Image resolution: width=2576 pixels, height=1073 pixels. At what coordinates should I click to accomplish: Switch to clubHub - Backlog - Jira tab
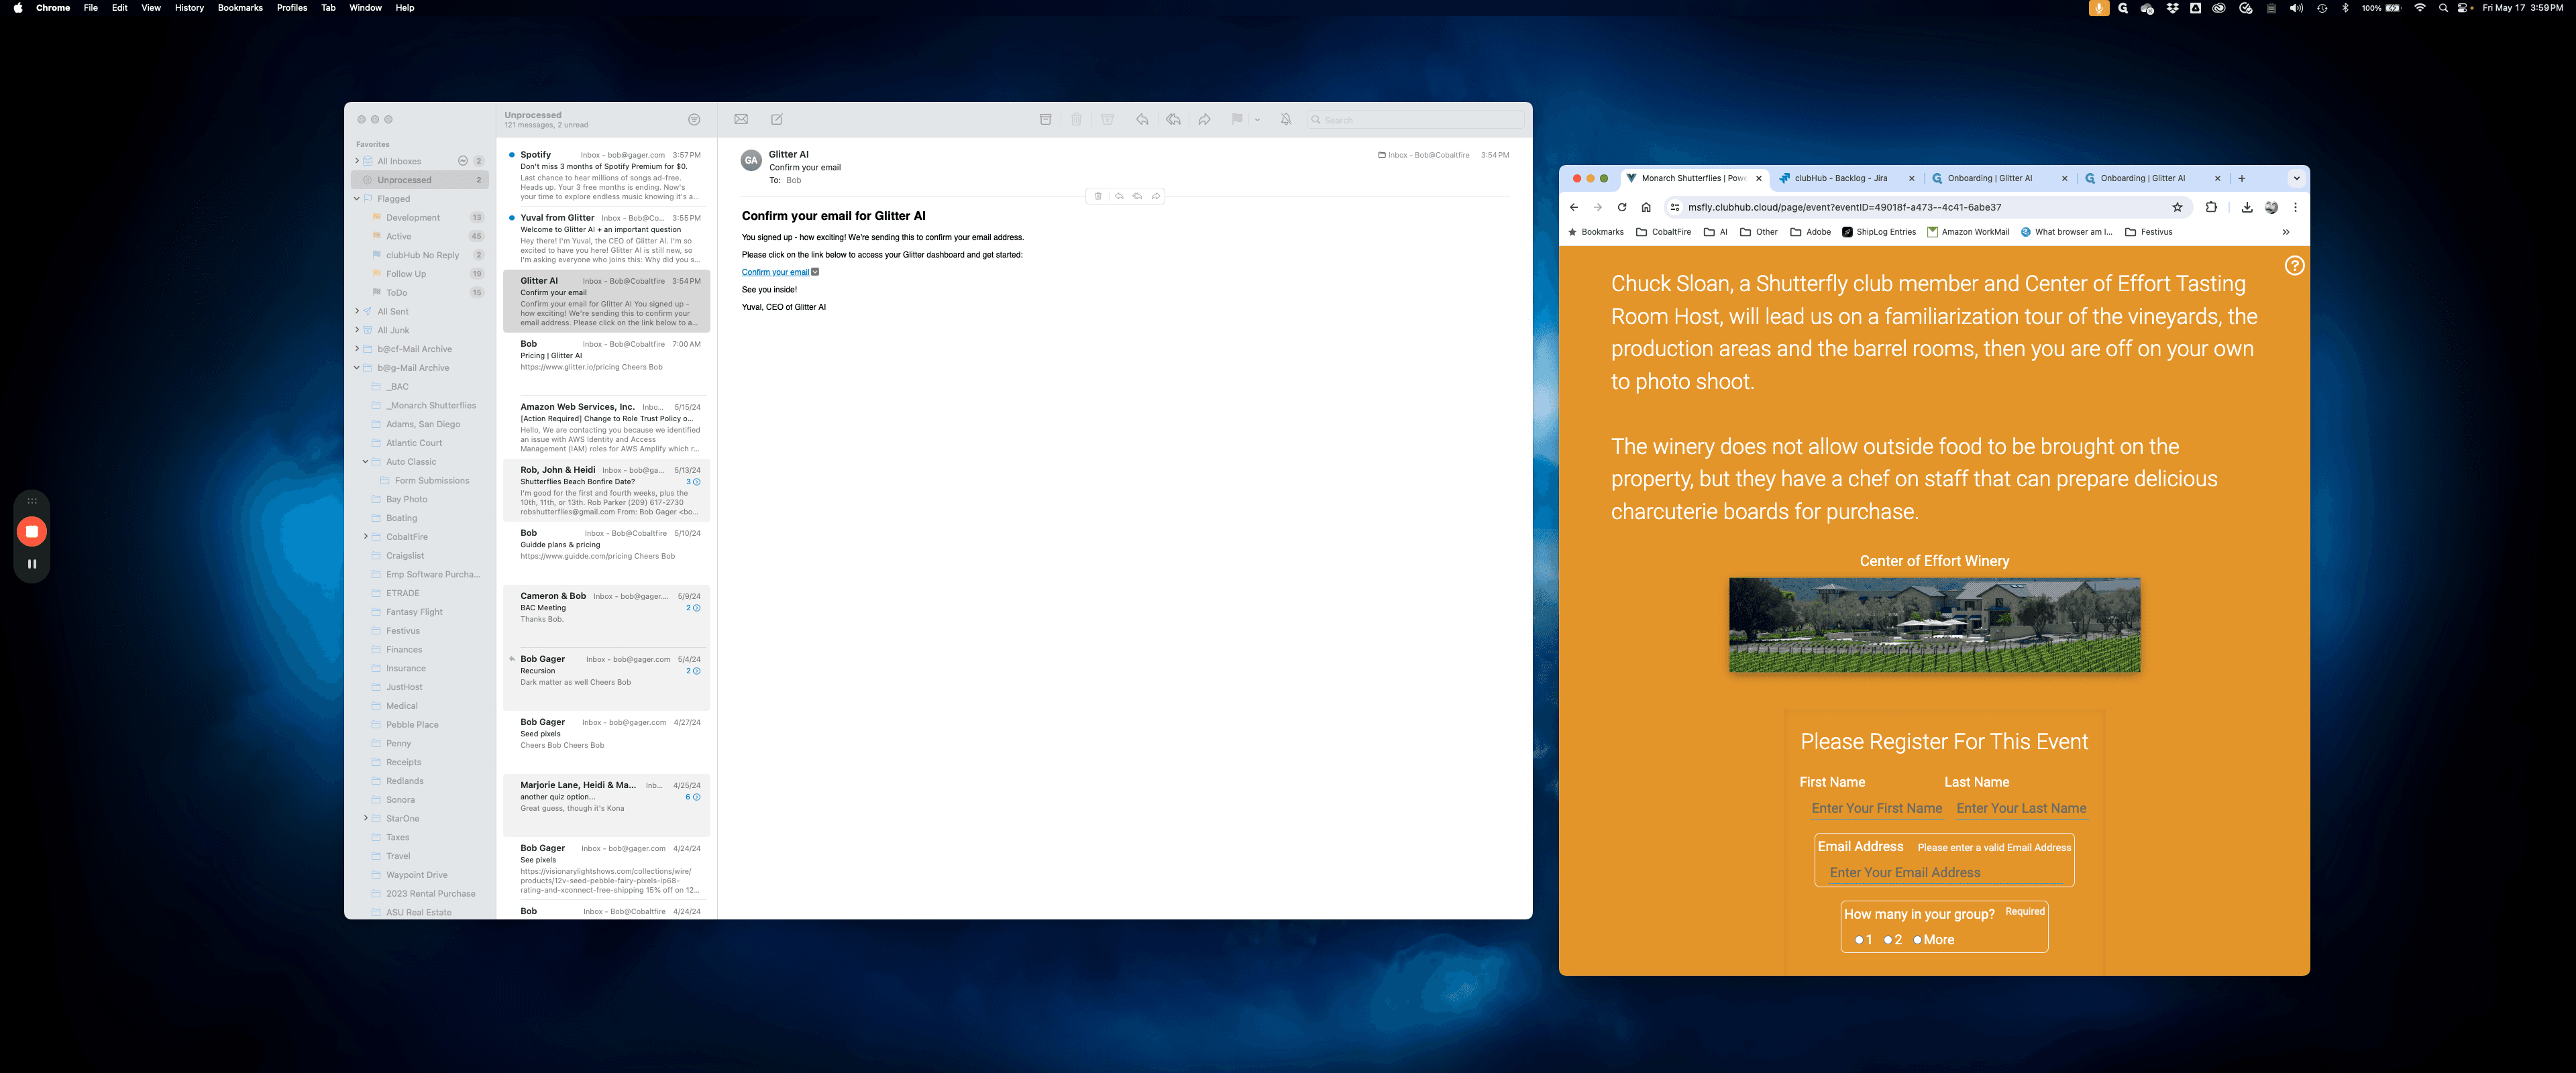point(1848,178)
